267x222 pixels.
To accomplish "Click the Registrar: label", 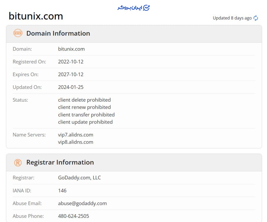I will [x=23, y=178].
